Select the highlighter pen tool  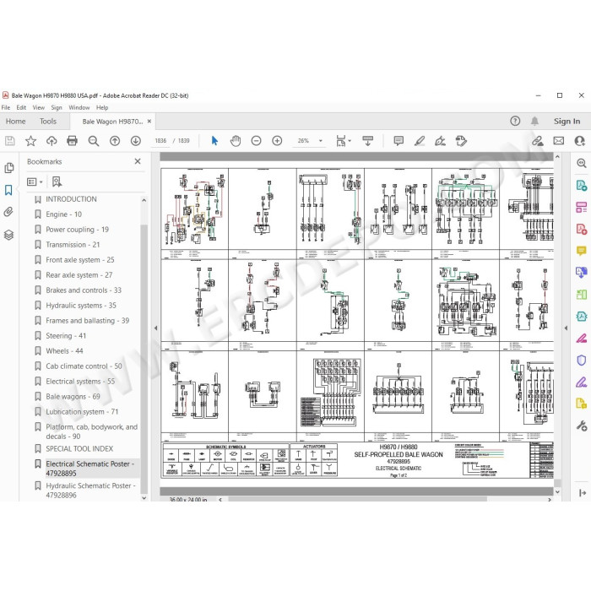pyautogui.click(x=419, y=141)
